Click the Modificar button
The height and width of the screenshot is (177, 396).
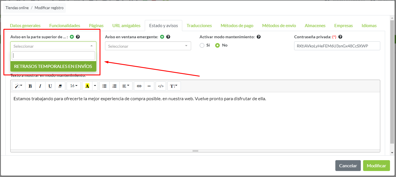[x=376, y=166]
